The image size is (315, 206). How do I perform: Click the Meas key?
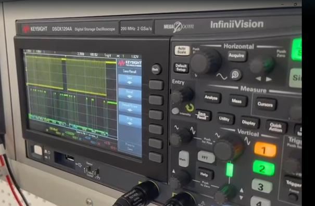coord(238,101)
